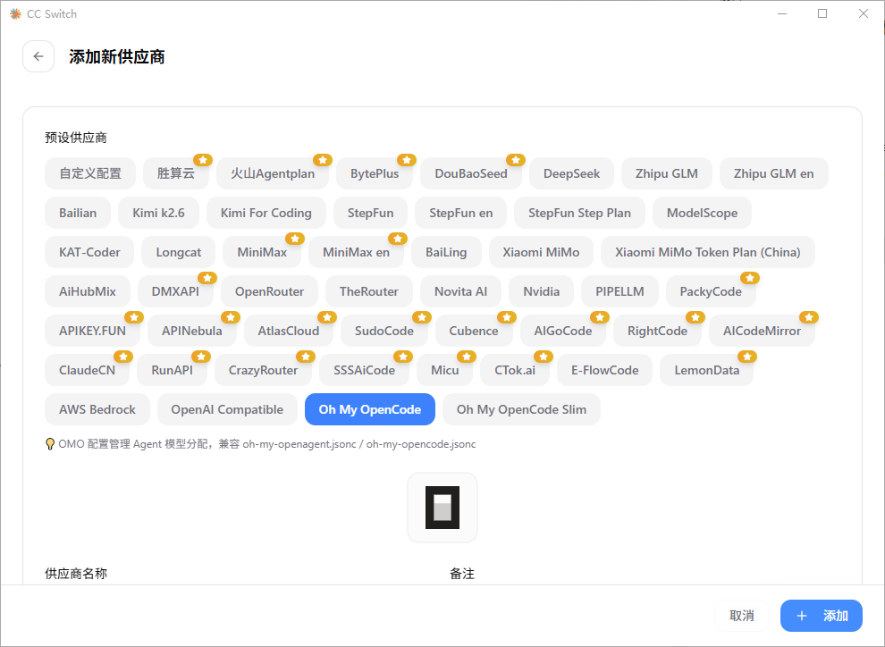Viewport: 885px width, 647px height.
Task: Choose the MiniMax preset
Action: pyautogui.click(x=262, y=252)
